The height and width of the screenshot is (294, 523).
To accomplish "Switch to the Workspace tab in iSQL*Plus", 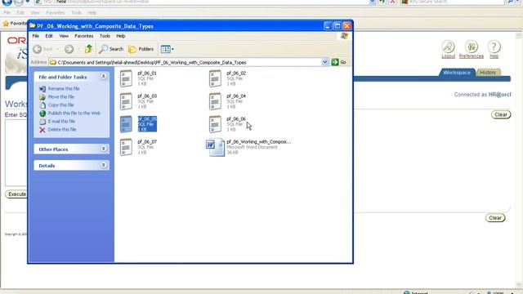I will coord(457,73).
